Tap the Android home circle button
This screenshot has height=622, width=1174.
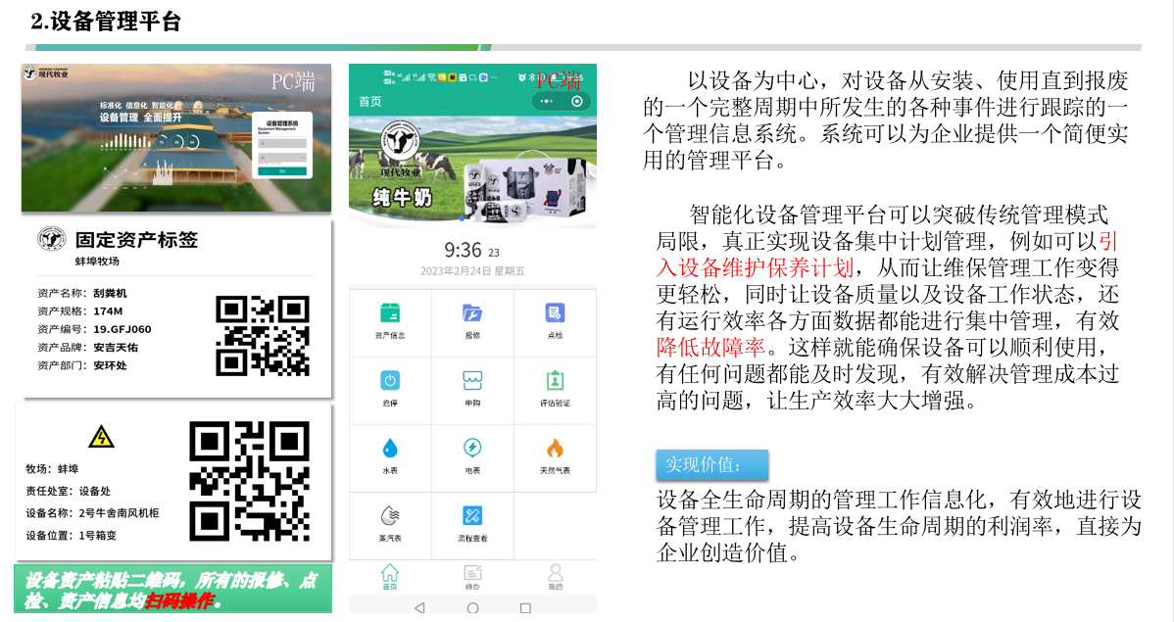click(472, 607)
